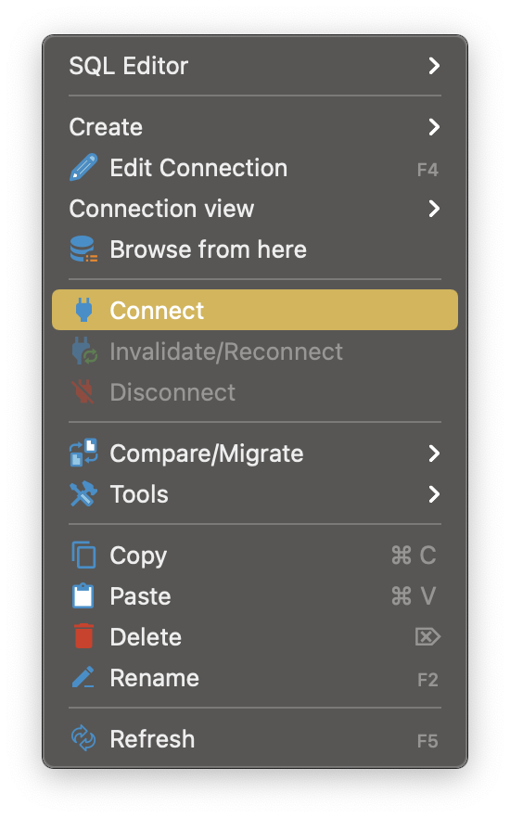Choose Paste from the menu
This screenshot has height=818, width=510.
[x=255, y=595]
